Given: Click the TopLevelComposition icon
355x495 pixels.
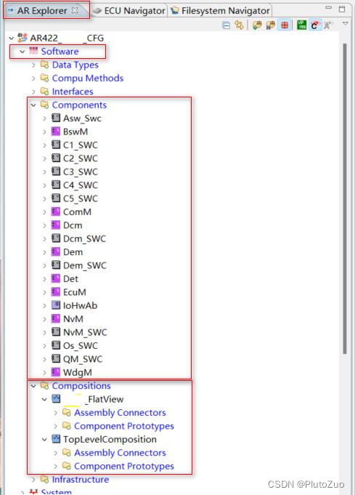Looking at the screenshot, I should click(x=56, y=439).
